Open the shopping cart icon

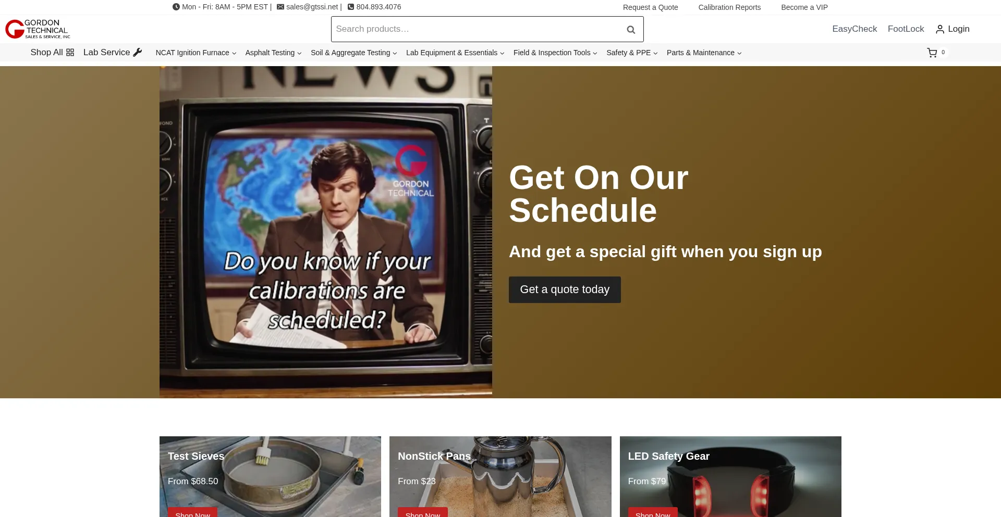click(x=932, y=53)
